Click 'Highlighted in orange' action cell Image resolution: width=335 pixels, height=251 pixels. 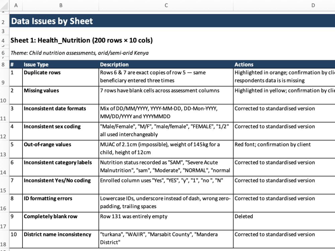284,77
